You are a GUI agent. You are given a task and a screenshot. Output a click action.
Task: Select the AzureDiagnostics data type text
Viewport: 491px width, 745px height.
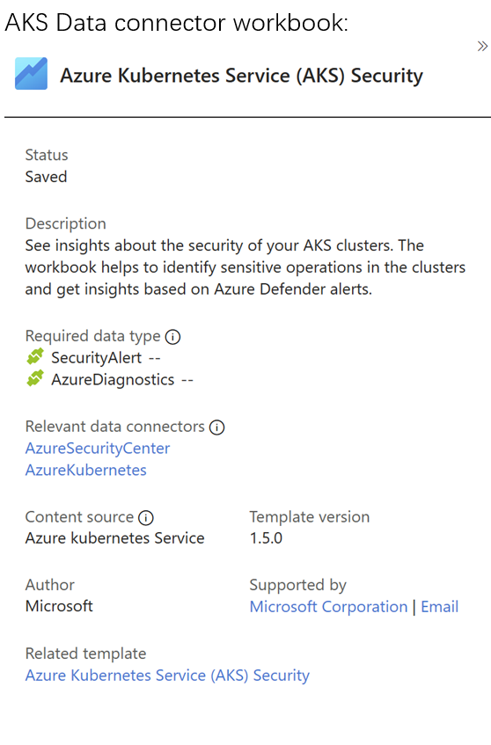(x=113, y=380)
